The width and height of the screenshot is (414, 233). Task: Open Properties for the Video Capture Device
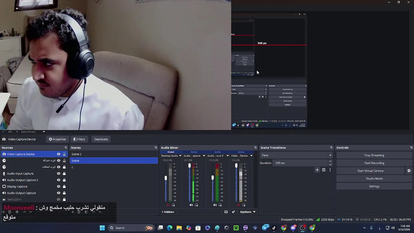click(x=57, y=139)
